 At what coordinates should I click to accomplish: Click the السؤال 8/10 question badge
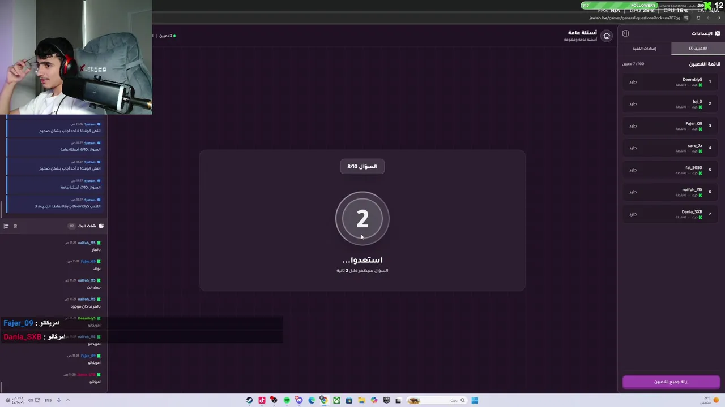pyautogui.click(x=362, y=167)
